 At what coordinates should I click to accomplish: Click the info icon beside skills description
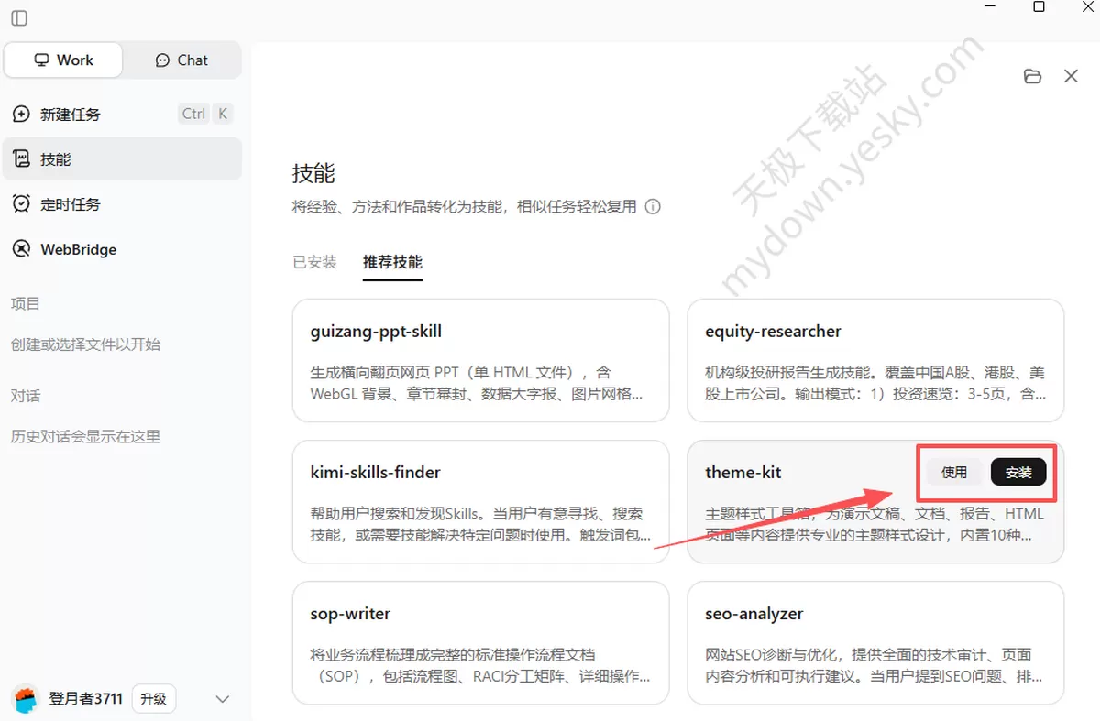coord(653,207)
